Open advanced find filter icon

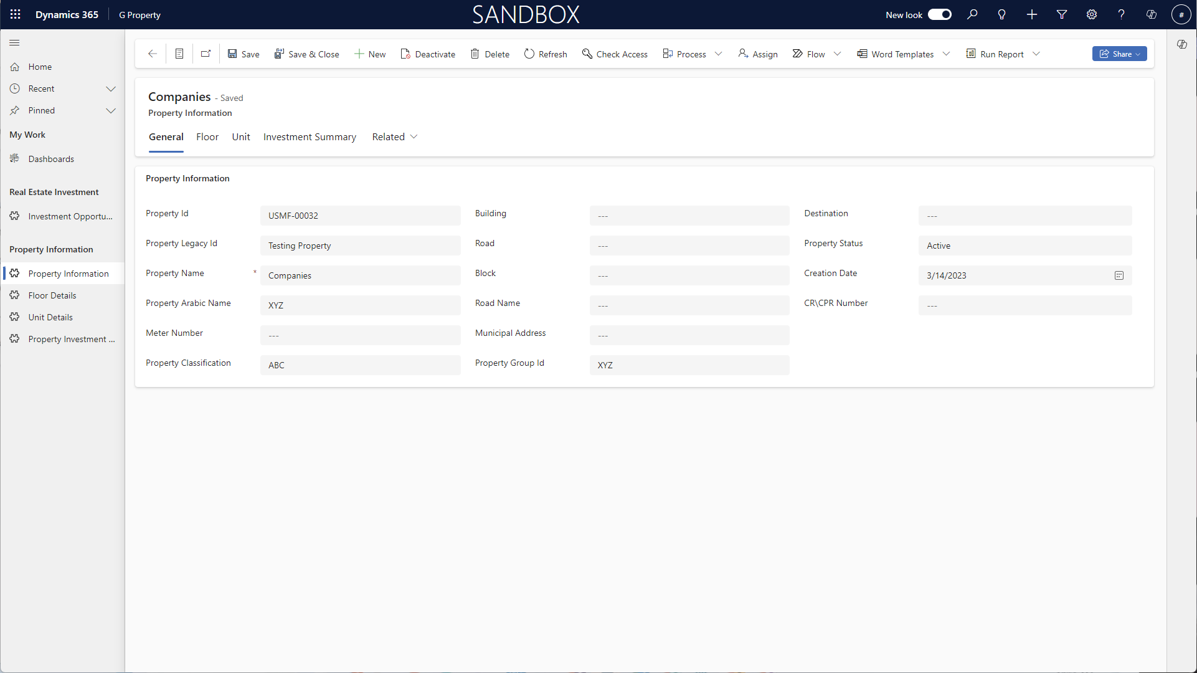(x=1062, y=14)
